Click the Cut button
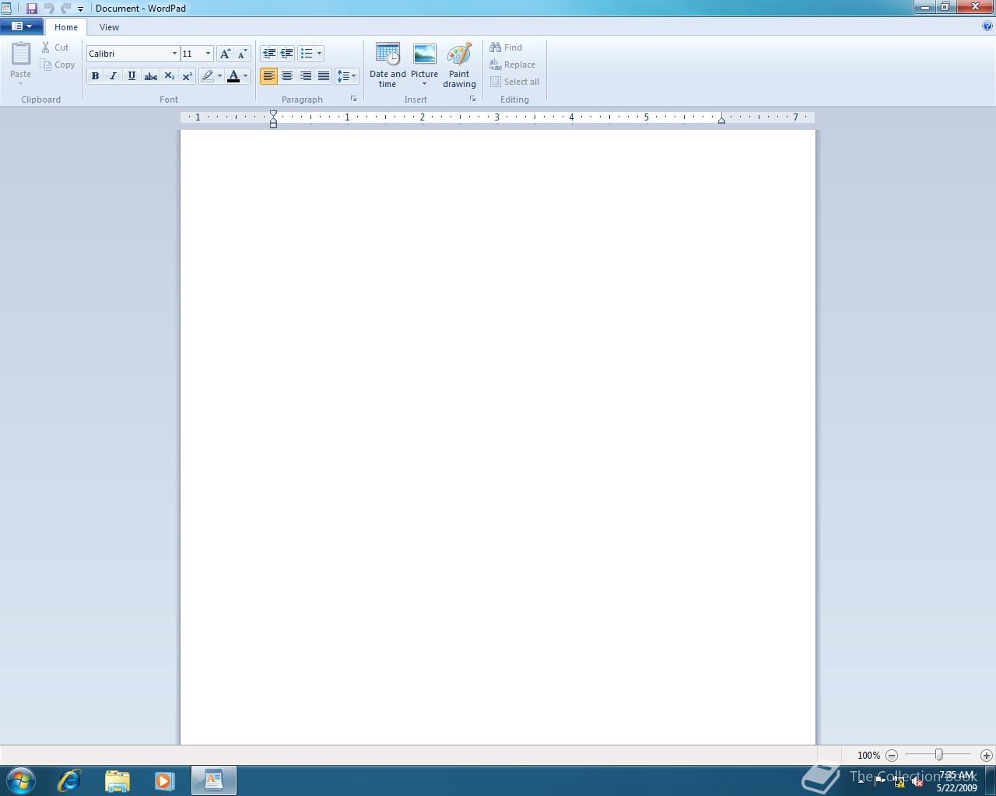 click(55, 47)
